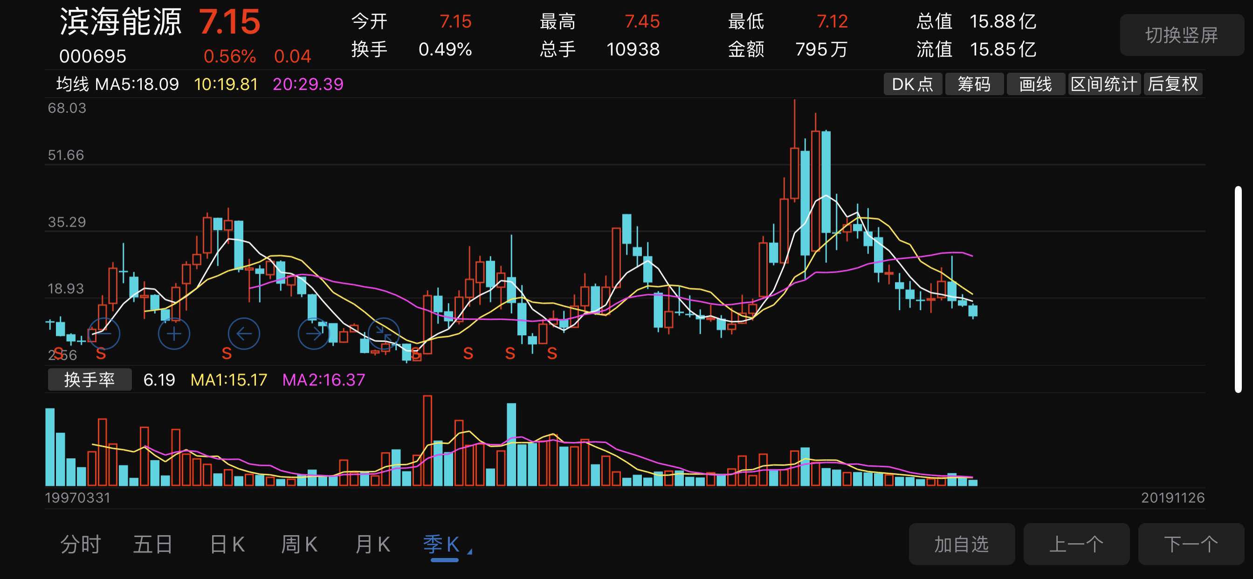Enable 后复权 price adjustment

pos(1172,84)
